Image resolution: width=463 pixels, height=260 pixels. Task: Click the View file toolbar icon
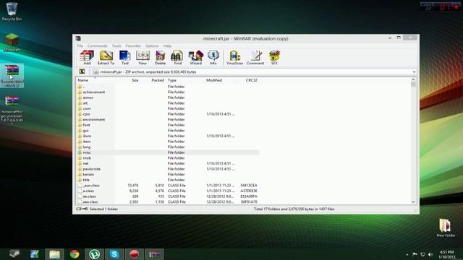coord(143,58)
